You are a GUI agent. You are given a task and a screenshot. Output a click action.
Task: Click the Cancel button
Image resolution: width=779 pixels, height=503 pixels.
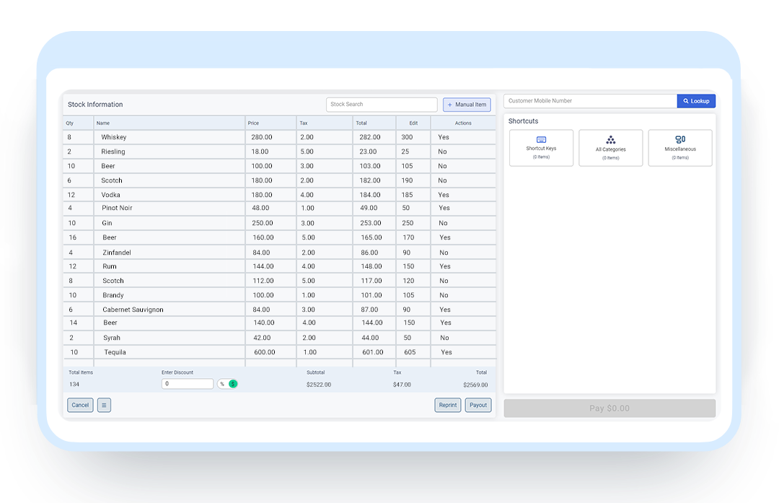coord(80,405)
